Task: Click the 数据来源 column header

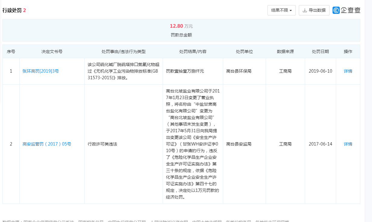Action: (x=285, y=52)
